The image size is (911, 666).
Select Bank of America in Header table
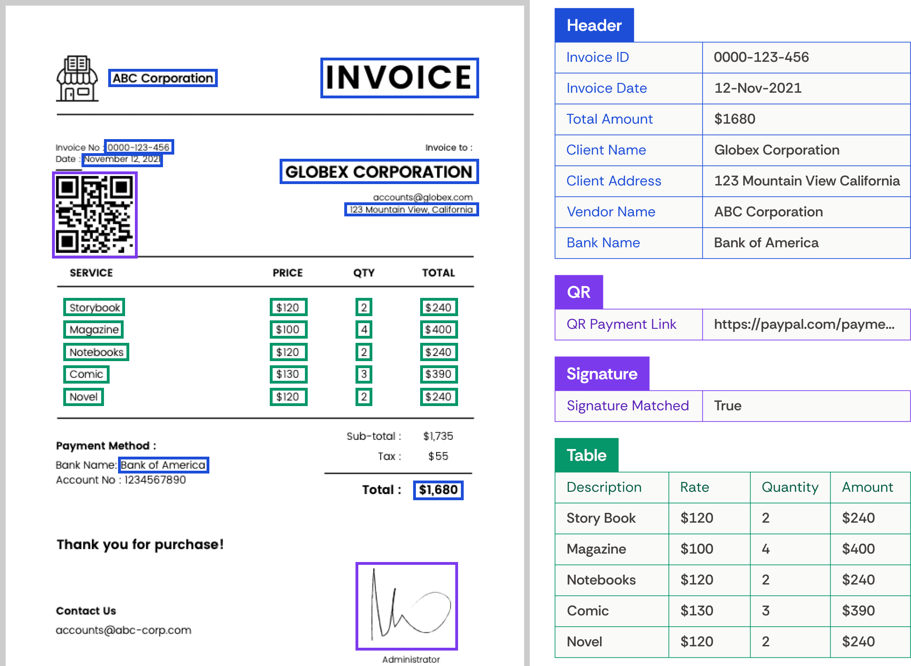(x=766, y=243)
